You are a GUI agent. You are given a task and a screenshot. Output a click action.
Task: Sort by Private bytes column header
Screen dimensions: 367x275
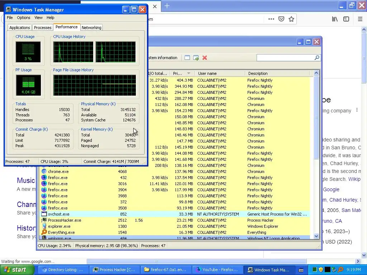182,73
